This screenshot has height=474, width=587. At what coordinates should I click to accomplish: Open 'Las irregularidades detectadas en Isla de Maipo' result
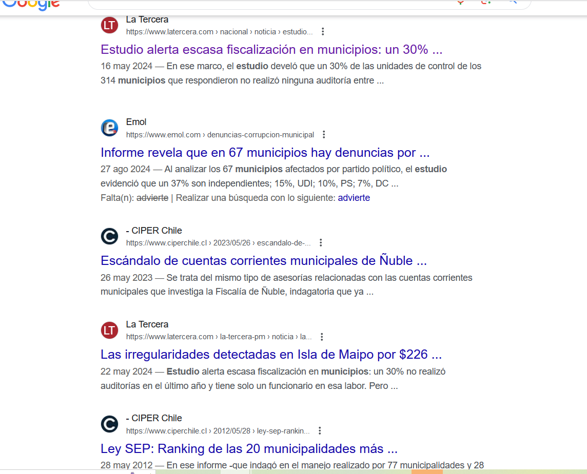[271, 355]
